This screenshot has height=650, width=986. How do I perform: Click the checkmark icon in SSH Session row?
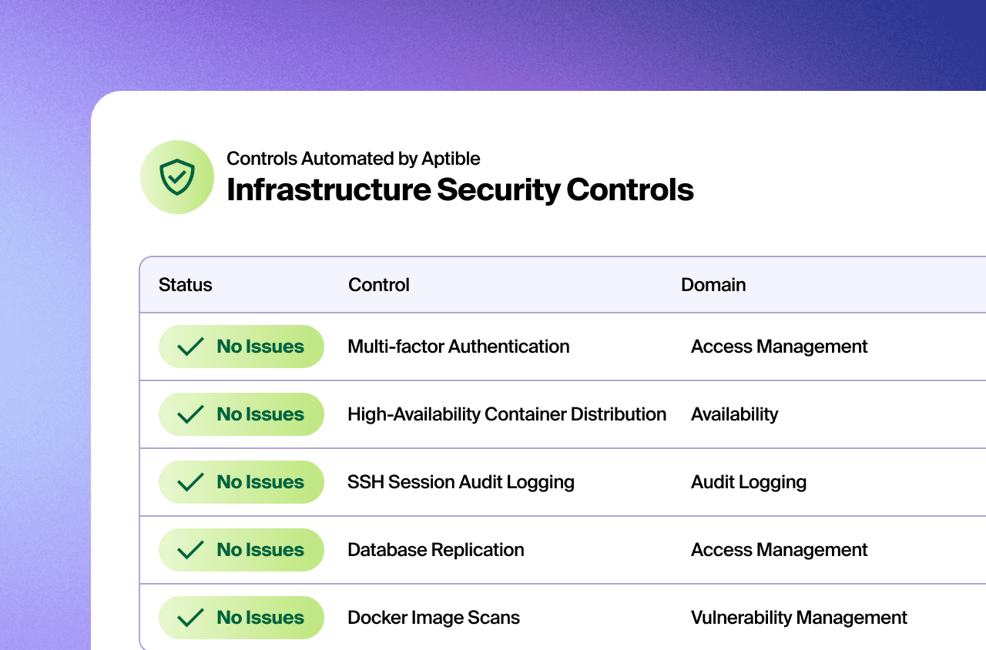190,482
